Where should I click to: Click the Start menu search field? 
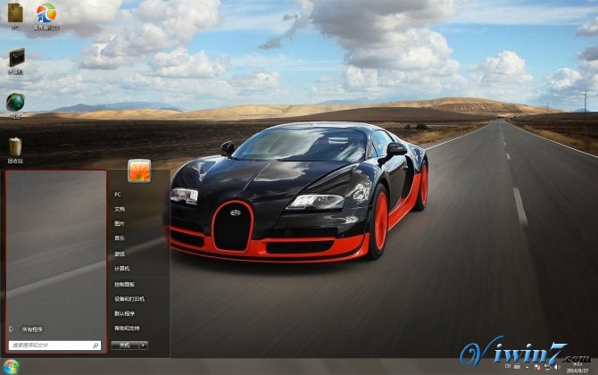(x=55, y=346)
